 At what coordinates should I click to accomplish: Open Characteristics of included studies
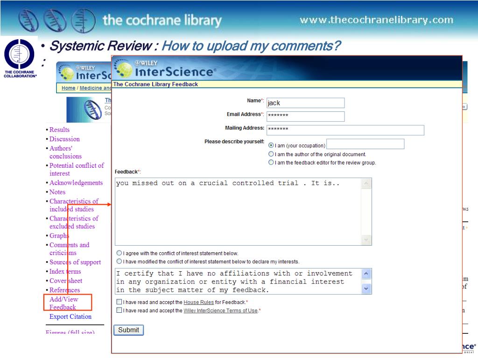[74, 205]
